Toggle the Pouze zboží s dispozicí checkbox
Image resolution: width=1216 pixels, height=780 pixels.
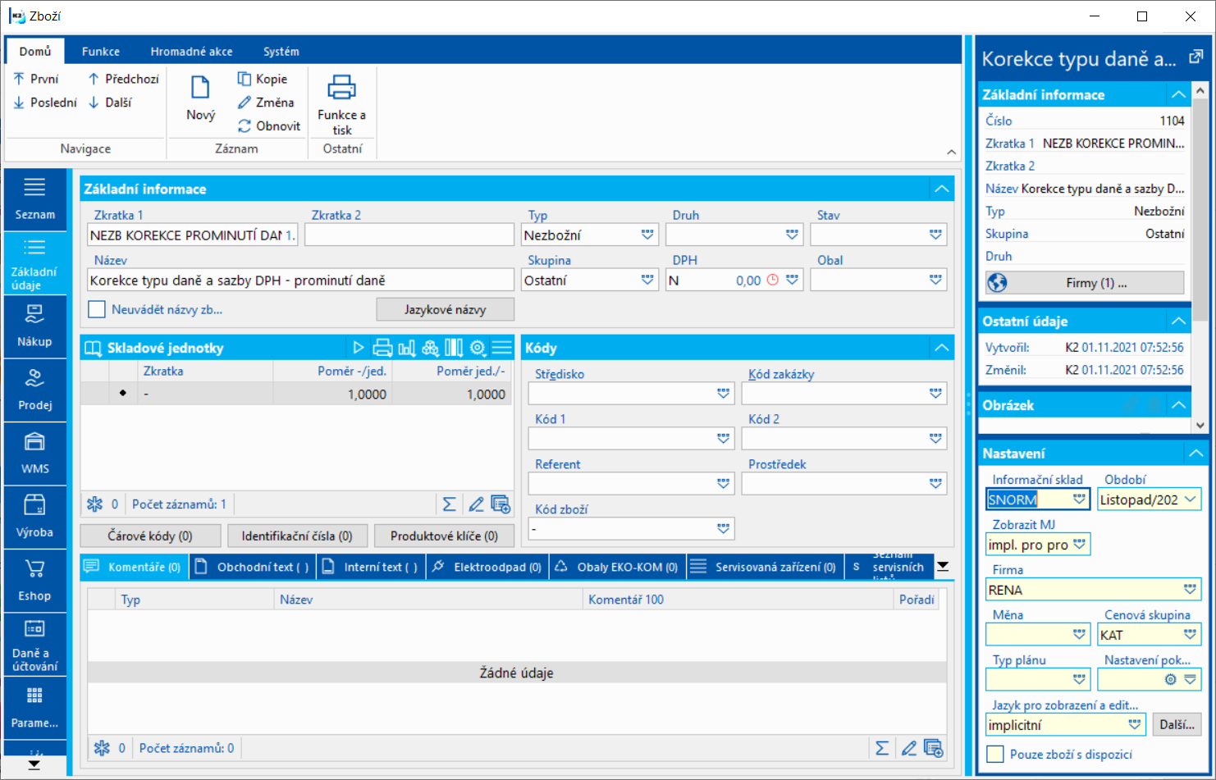pyautogui.click(x=995, y=755)
